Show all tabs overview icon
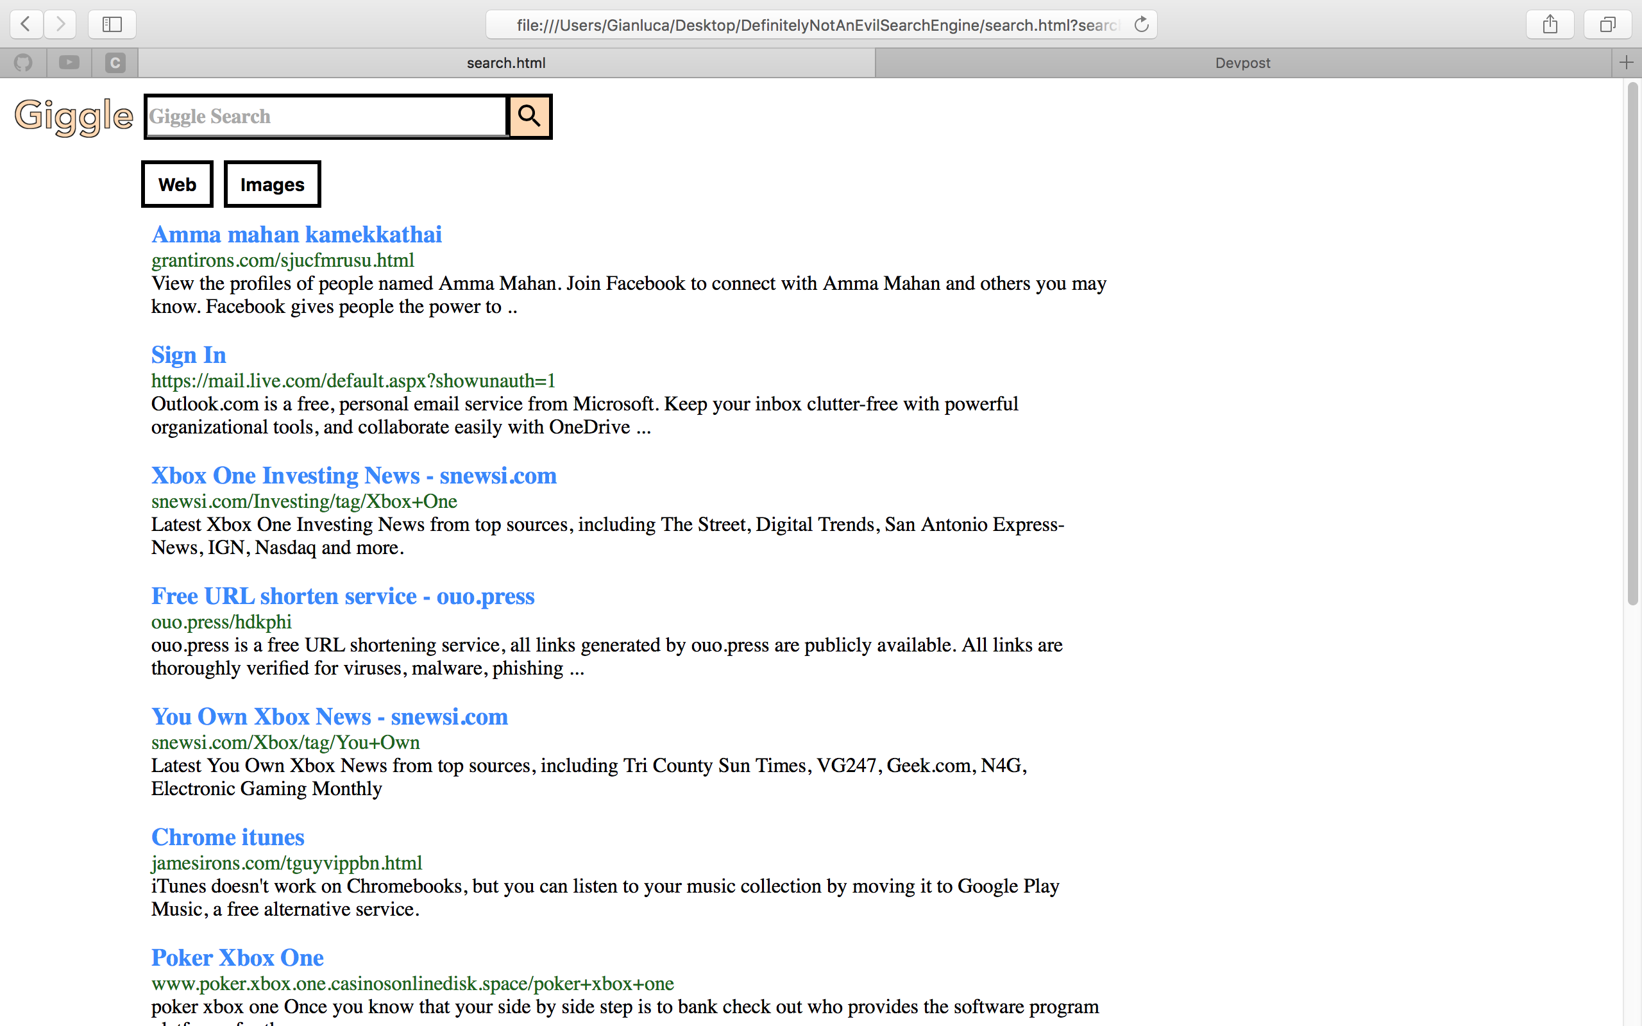This screenshot has width=1642, height=1026. coord(1607,25)
